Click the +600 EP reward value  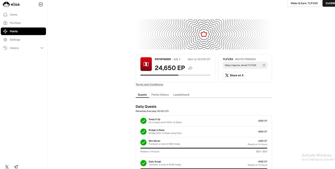(x=262, y=132)
